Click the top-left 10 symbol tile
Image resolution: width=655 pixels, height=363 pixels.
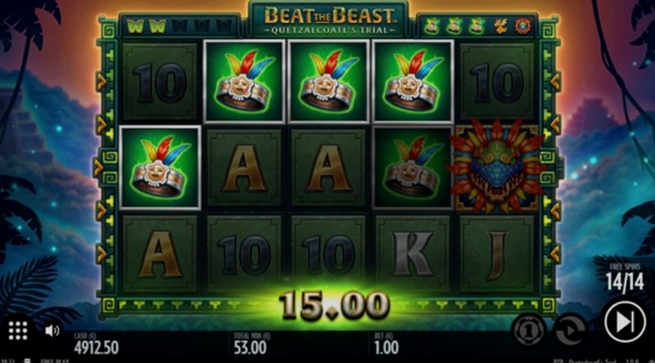click(160, 83)
